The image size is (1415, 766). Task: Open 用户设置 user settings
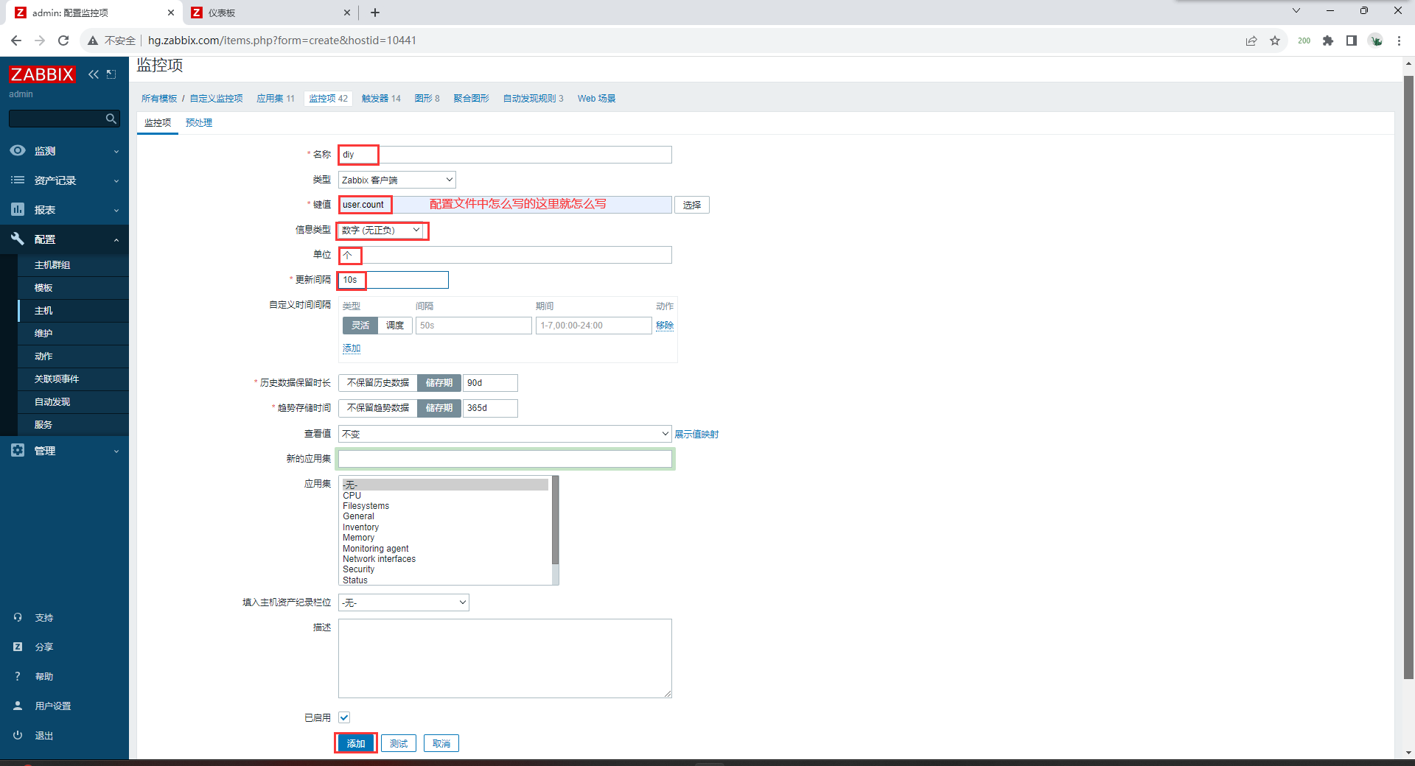pos(53,706)
